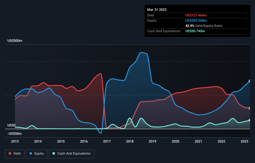Click the Debt label in tooltip
255x163 pixels.
point(151,15)
